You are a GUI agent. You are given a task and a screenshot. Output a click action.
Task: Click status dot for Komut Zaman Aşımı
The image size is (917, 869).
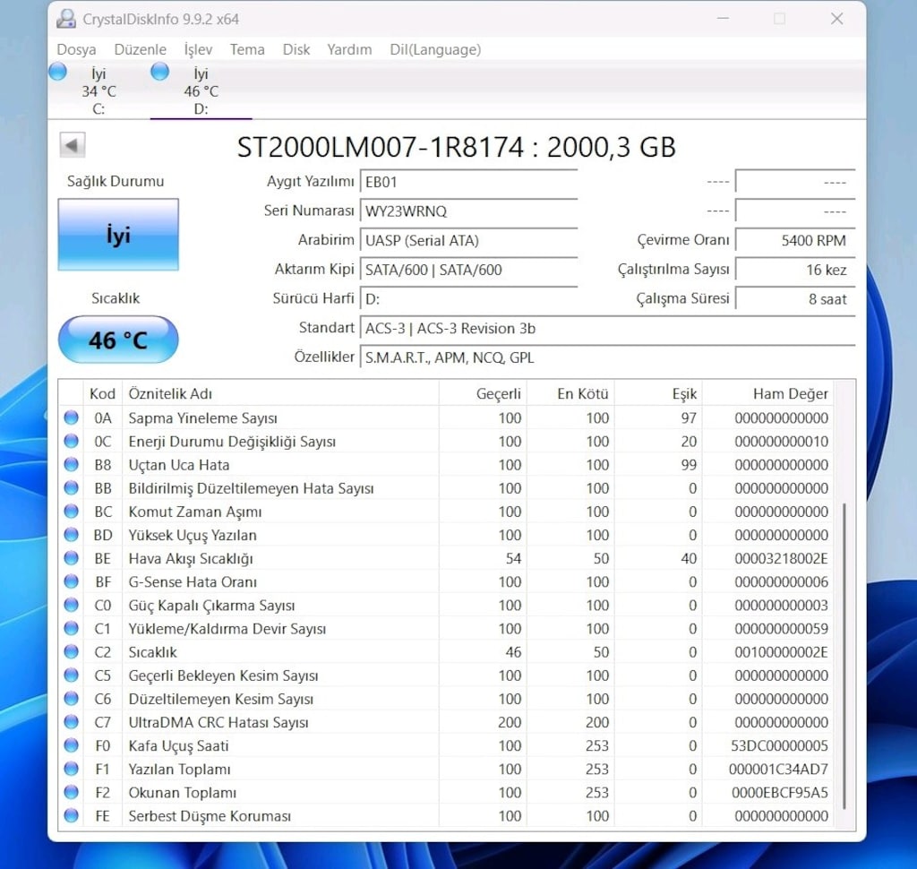[72, 511]
